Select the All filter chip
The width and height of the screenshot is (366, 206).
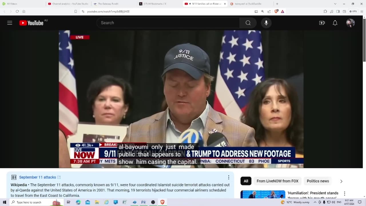246,181
